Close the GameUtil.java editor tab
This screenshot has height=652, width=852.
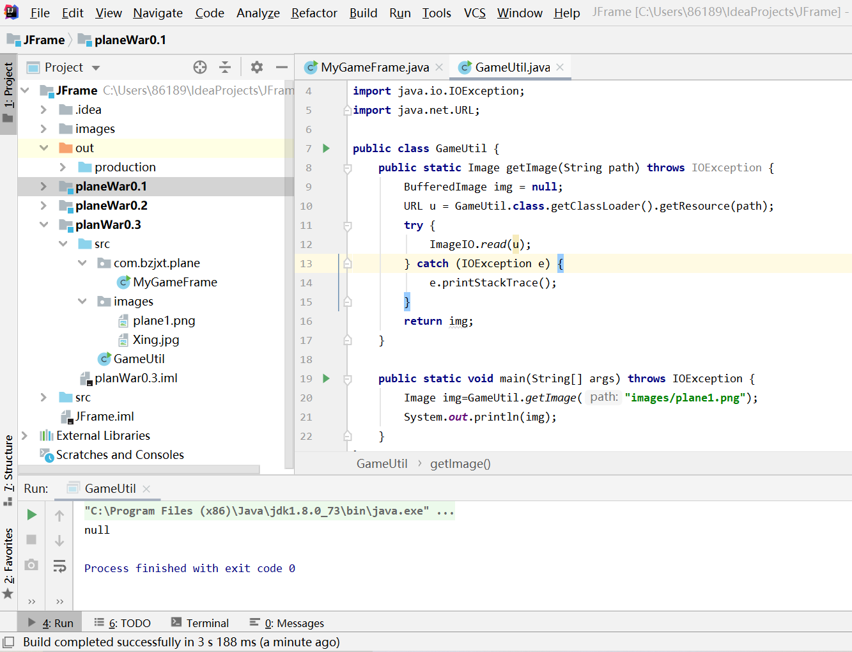560,67
